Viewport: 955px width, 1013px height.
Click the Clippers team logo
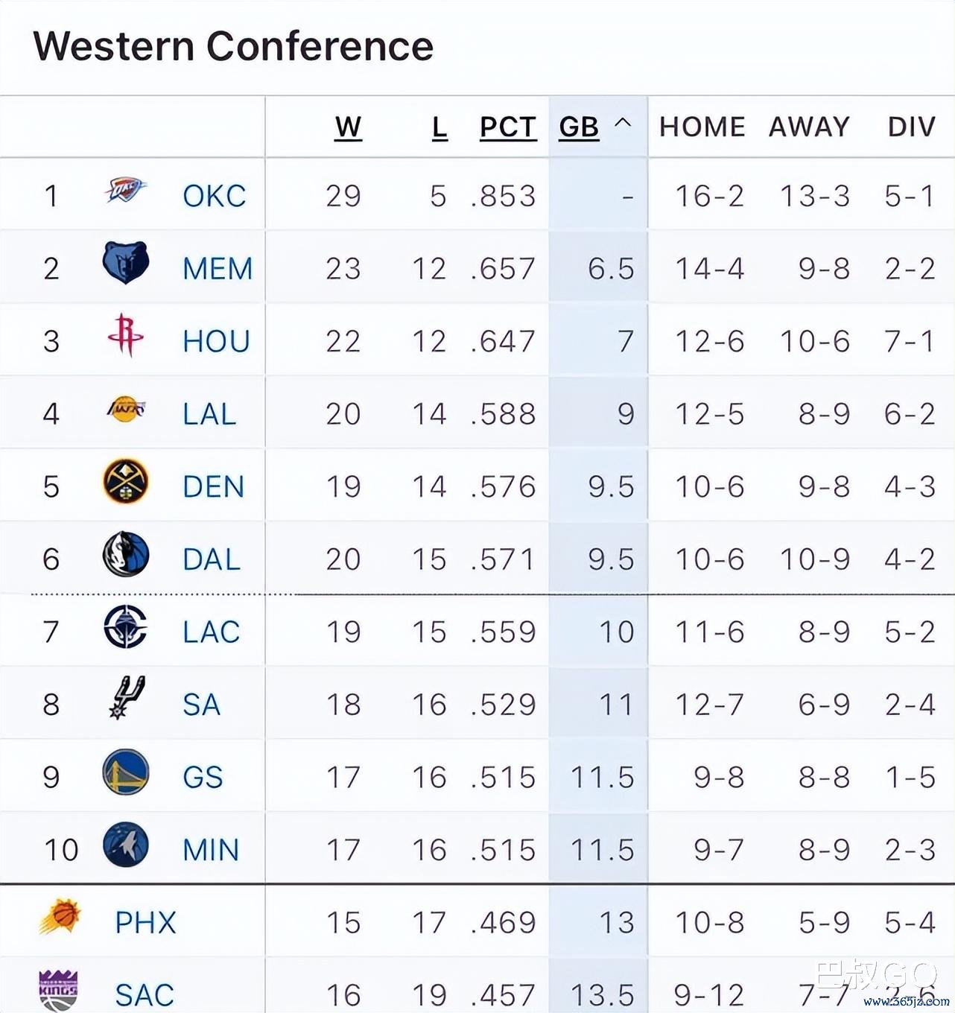125,626
